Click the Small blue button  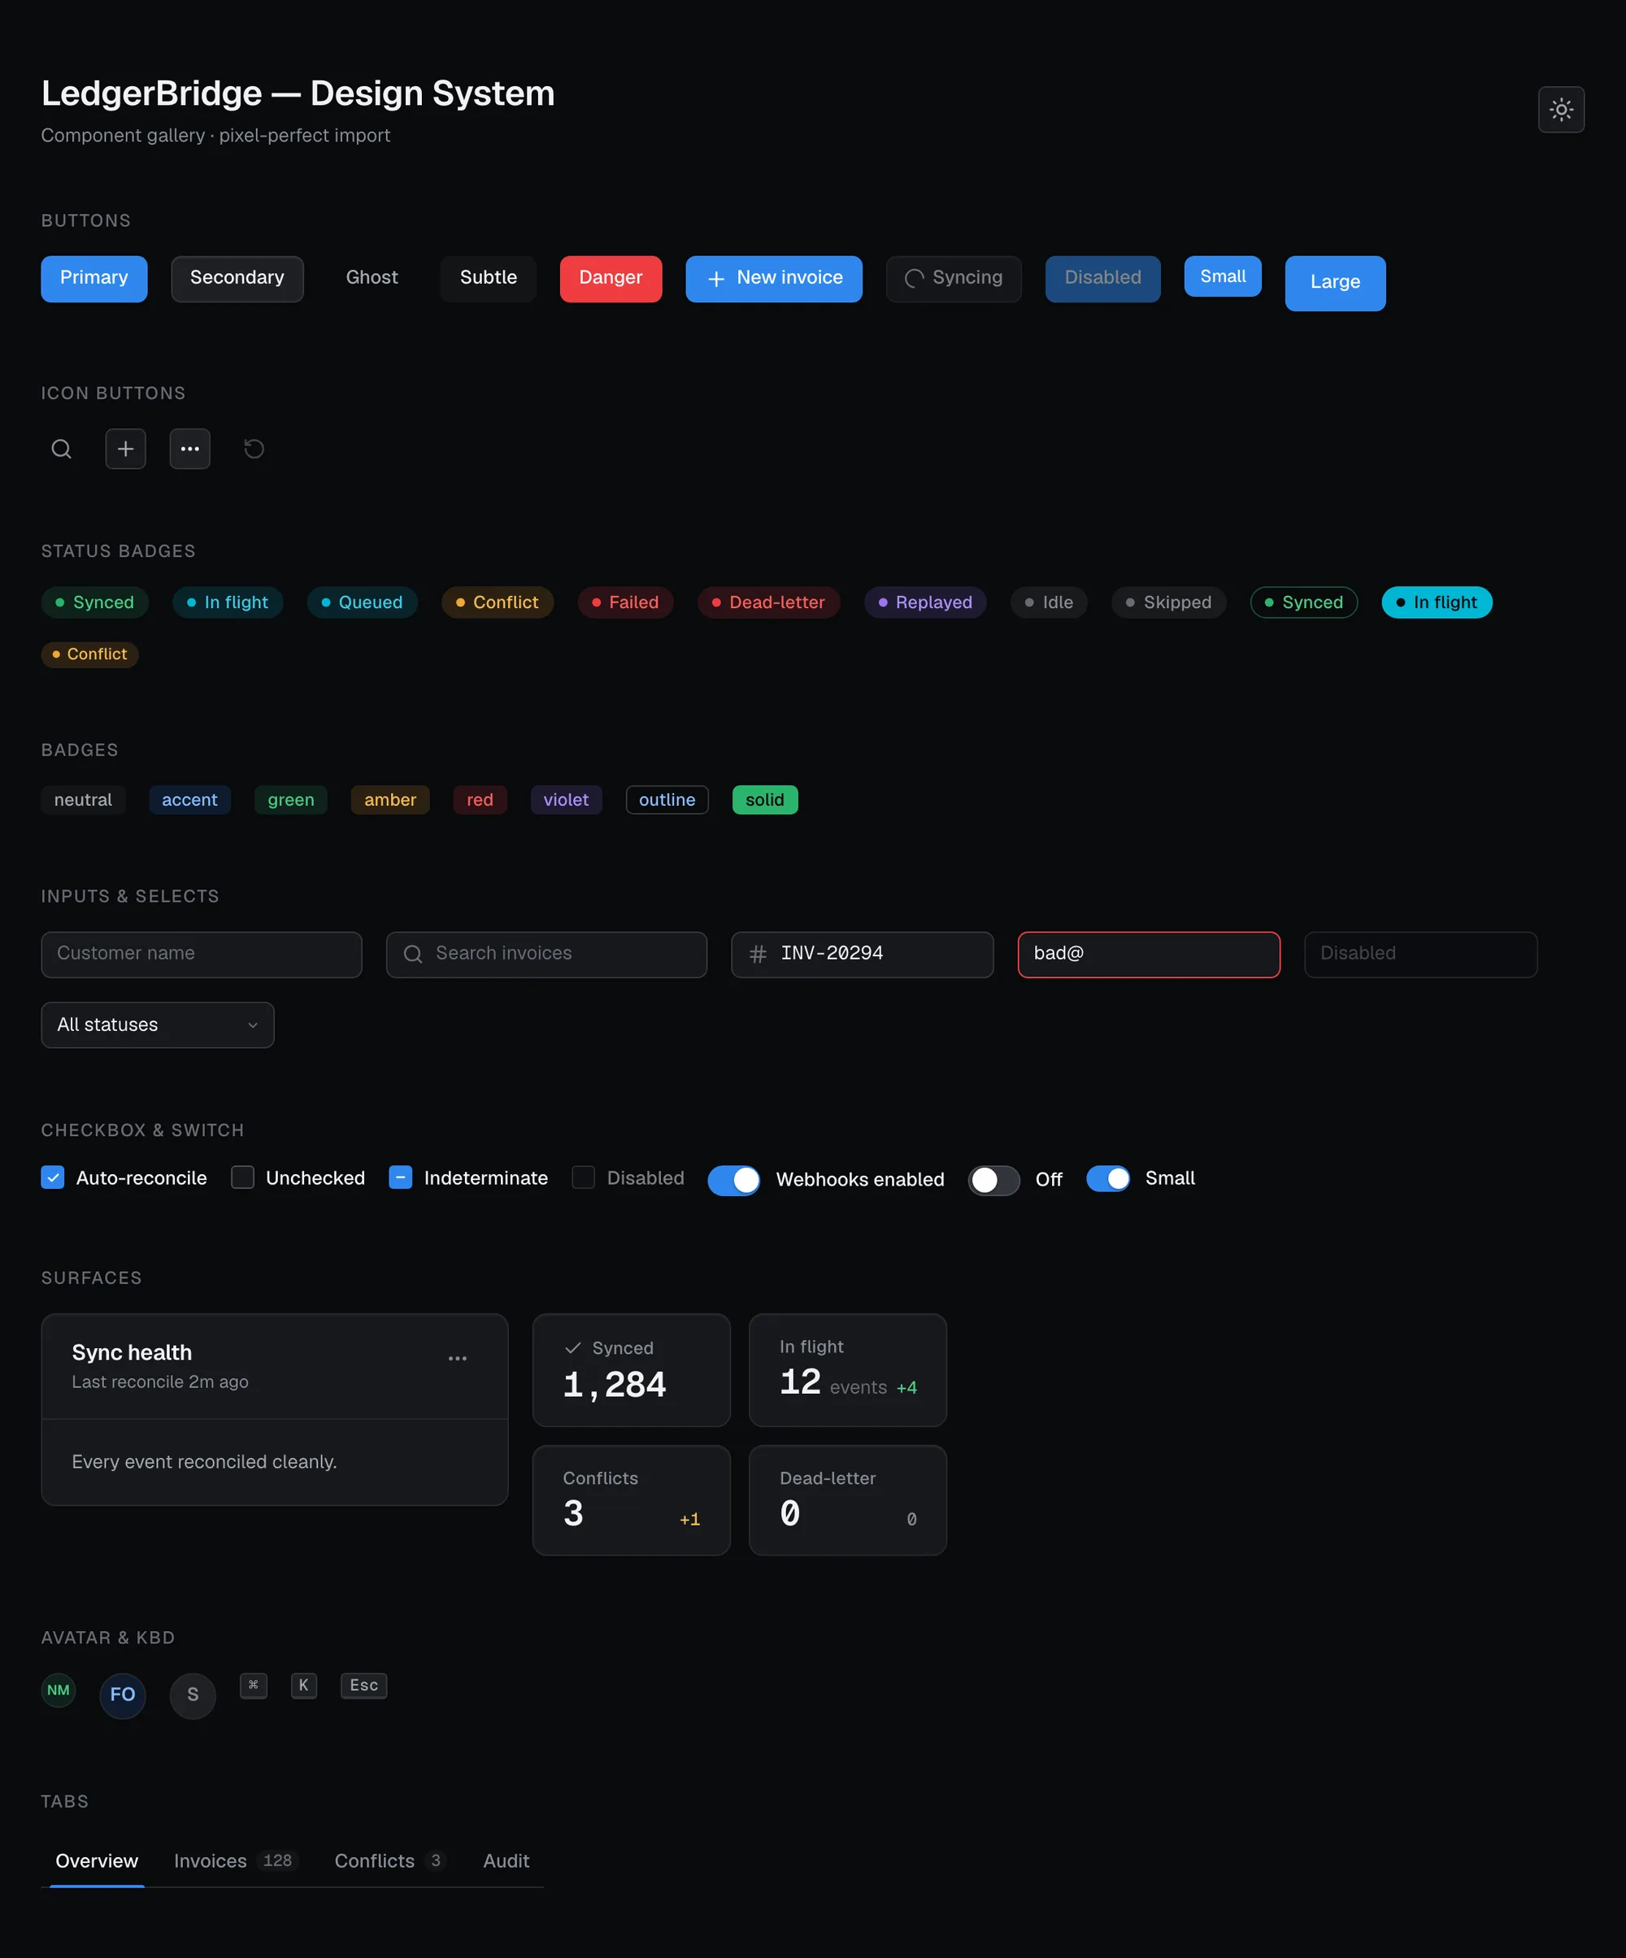(x=1222, y=276)
